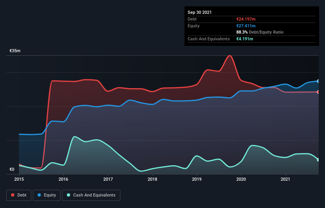The width and height of the screenshot is (325, 208).
Task: Click the €0 y-axis label
Action: coord(12,169)
